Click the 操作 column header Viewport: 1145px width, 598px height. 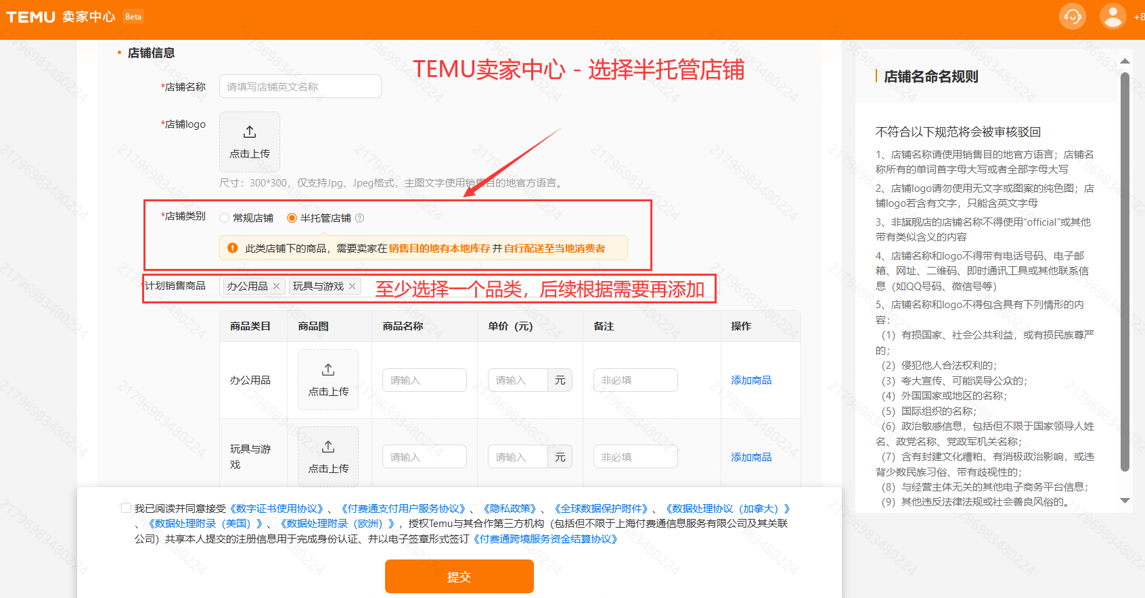[x=741, y=326]
